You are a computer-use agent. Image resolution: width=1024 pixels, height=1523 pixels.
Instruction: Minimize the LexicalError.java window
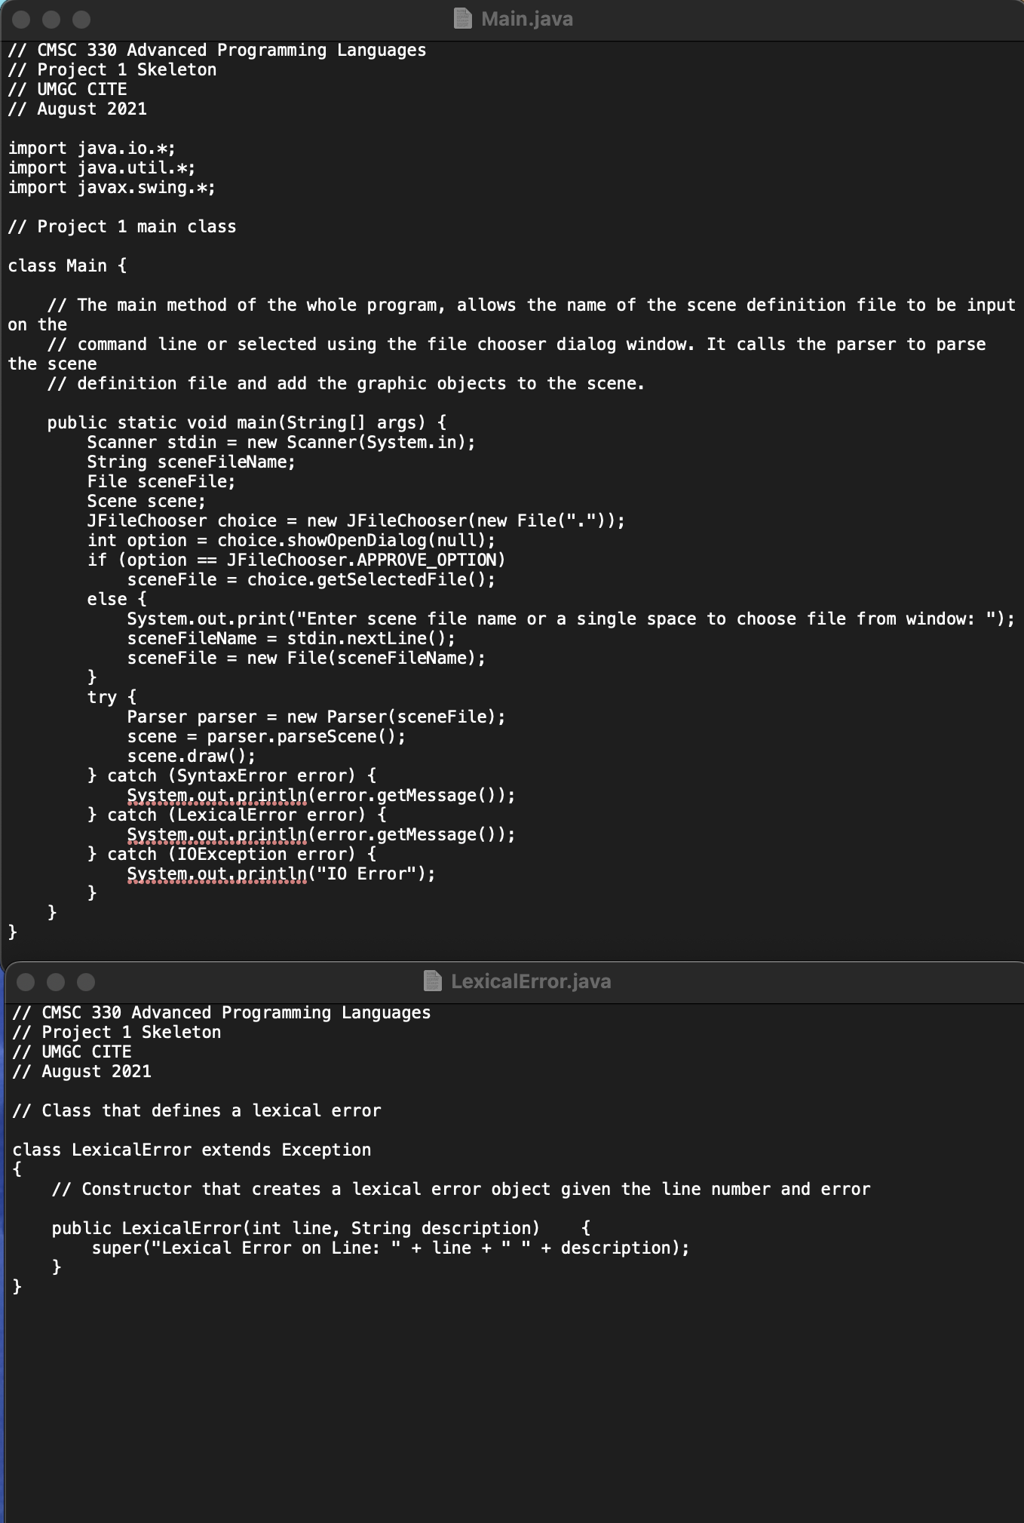pos(55,981)
